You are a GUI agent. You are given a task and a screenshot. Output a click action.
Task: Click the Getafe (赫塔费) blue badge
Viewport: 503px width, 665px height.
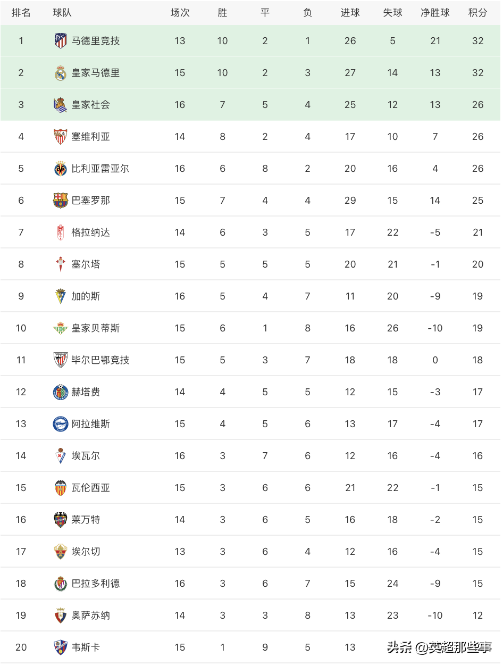pos(61,392)
